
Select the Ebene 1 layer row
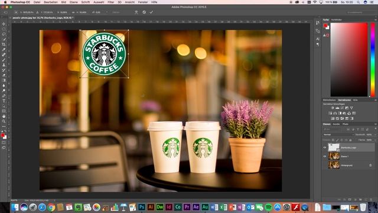[349, 156]
